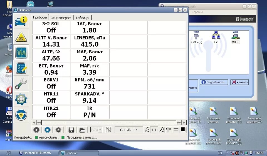
Task: Click the timeline scrubber bar
Action: pyautogui.click(x=109, y=122)
